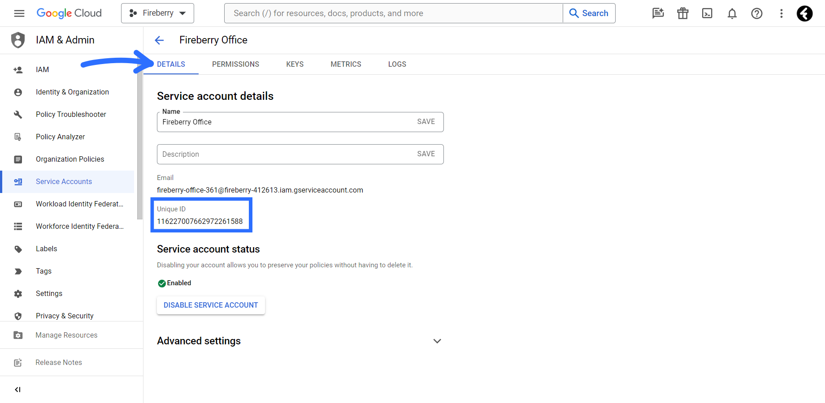Open the account avatar menu
The image size is (825, 403).
click(x=804, y=13)
